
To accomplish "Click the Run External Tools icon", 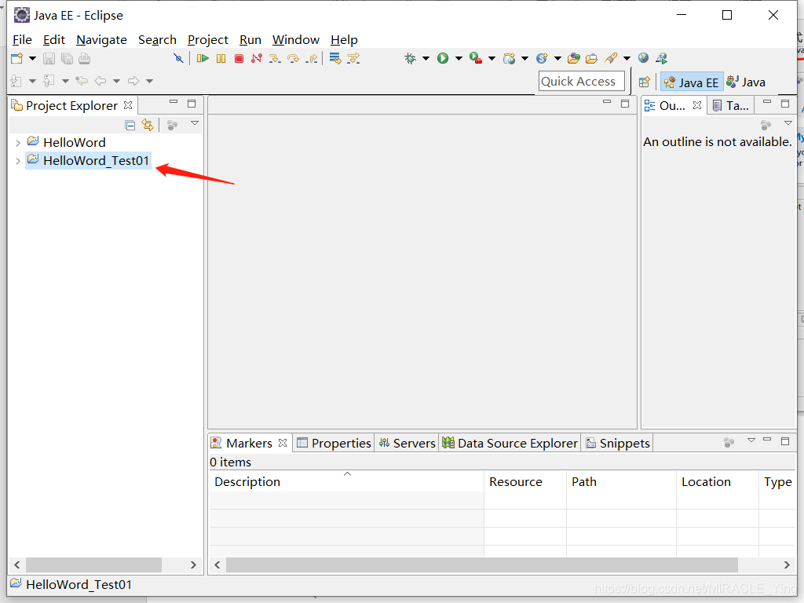I will 476,58.
